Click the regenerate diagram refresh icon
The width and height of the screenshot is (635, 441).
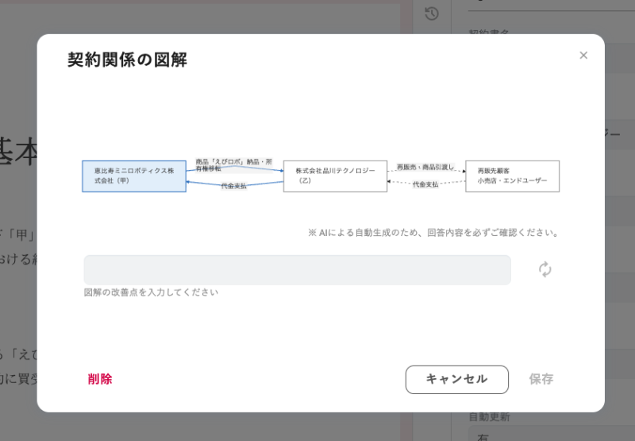(545, 269)
